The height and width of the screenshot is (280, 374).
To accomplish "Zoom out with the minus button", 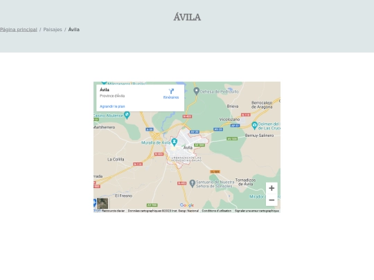I will click(271, 200).
